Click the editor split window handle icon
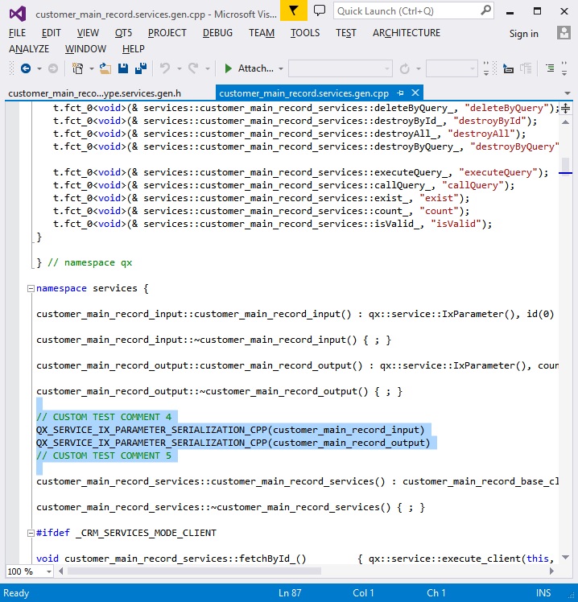 (565, 109)
